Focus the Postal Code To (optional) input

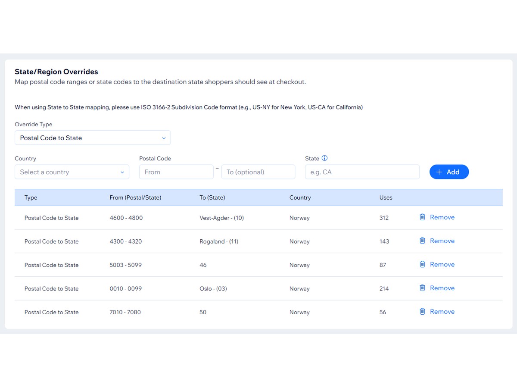tap(258, 172)
